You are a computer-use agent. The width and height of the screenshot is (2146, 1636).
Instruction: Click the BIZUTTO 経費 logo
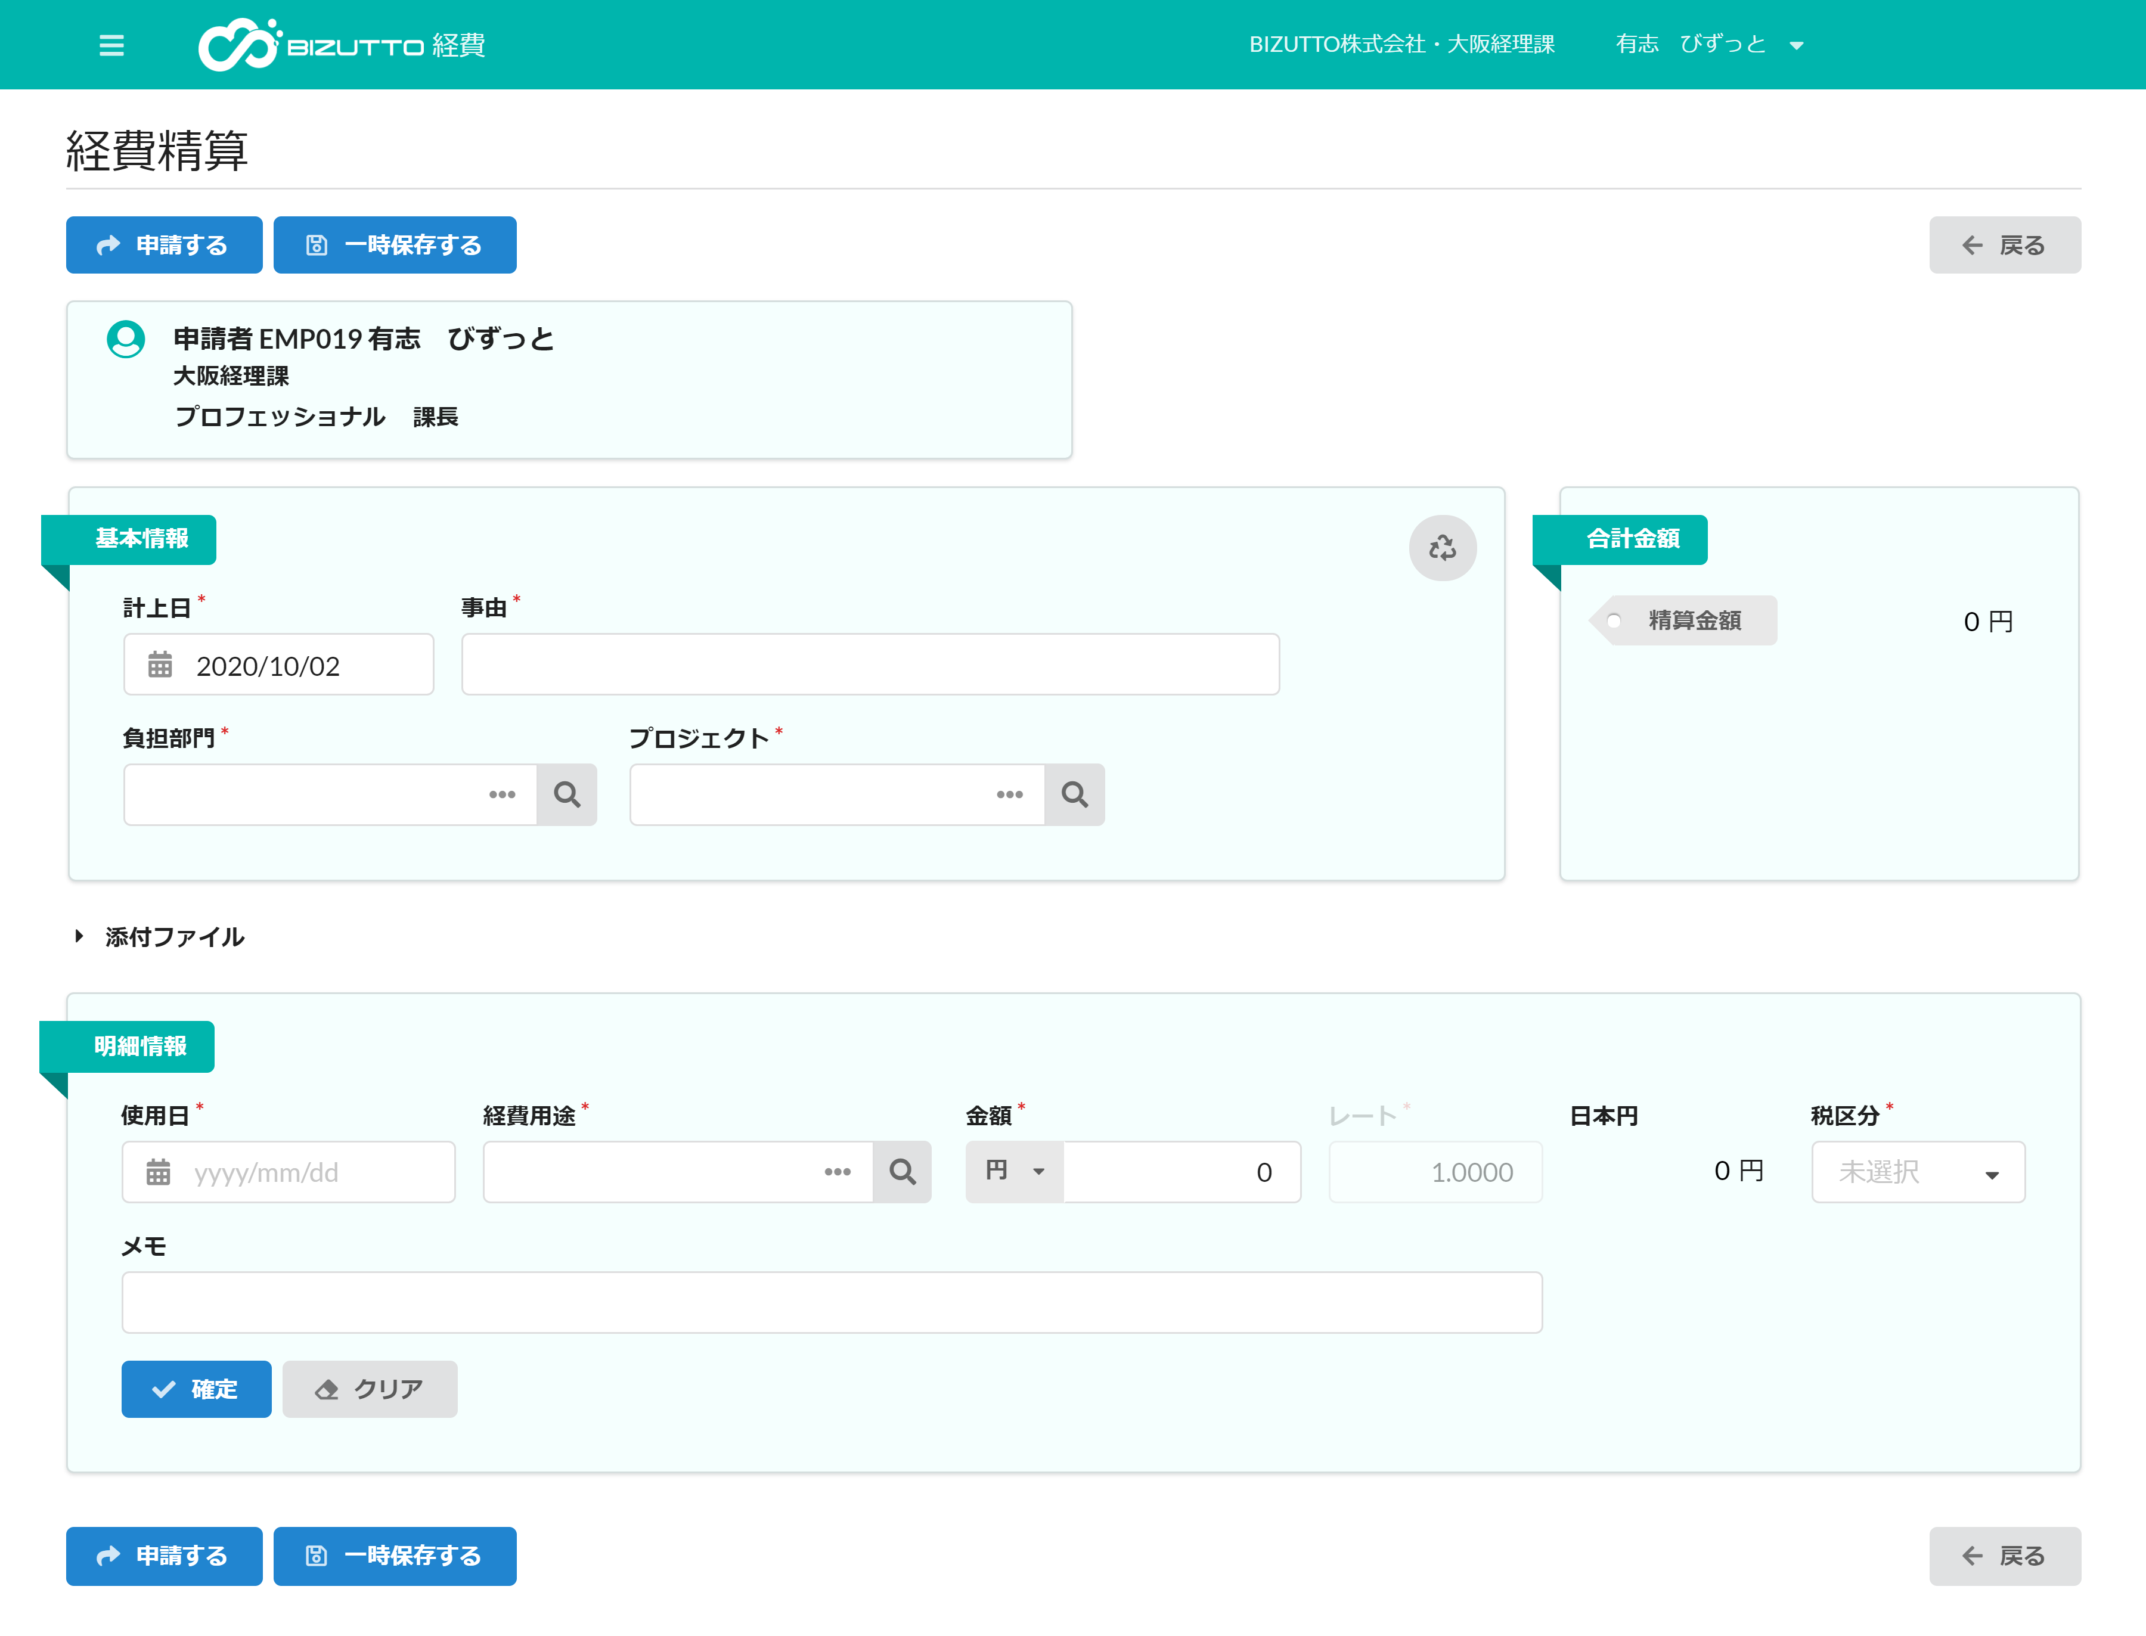coord(343,44)
